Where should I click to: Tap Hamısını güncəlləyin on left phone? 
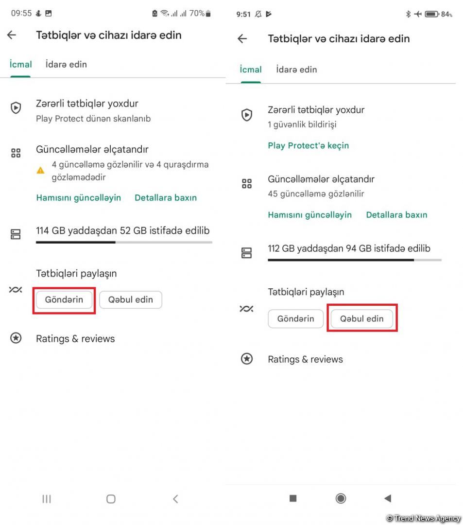[x=79, y=198]
